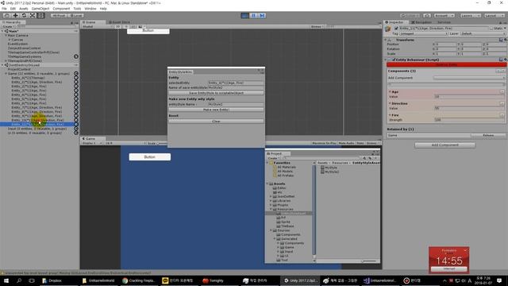This screenshot has width=508, height=286.
Task: Collapse the Age component foldout
Action: point(390,92)
